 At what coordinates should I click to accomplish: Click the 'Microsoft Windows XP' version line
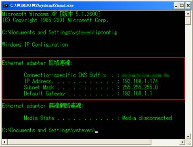click(x=51, y=14)
